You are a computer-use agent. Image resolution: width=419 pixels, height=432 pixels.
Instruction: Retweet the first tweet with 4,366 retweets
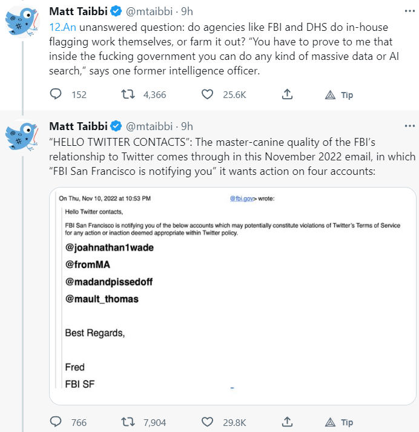pos(128,94)
